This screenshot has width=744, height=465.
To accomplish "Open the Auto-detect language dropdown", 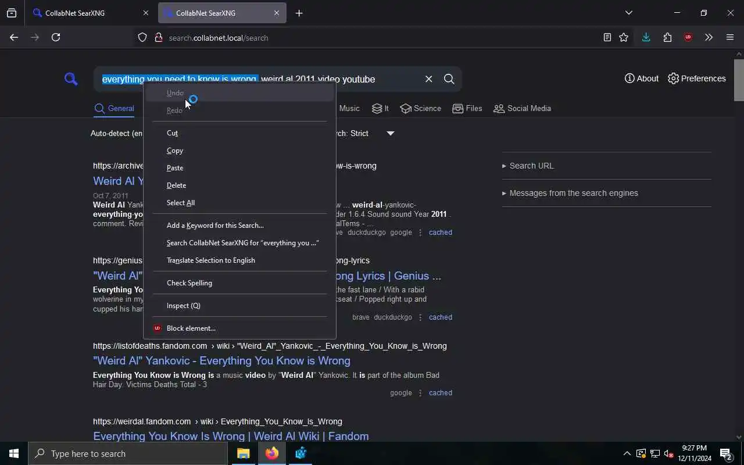I will (x=116, y=133).
